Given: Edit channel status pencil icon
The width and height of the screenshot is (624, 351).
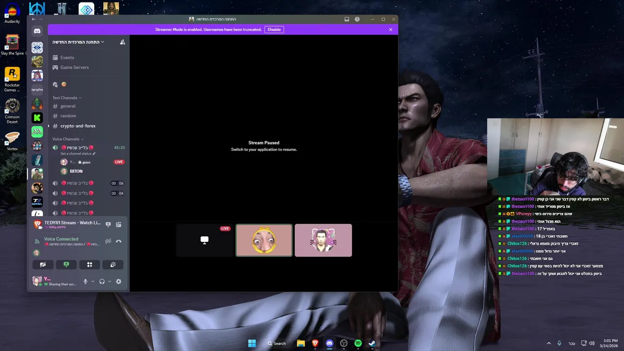Looking at the screenshot, I should click(x=94, y=154).
